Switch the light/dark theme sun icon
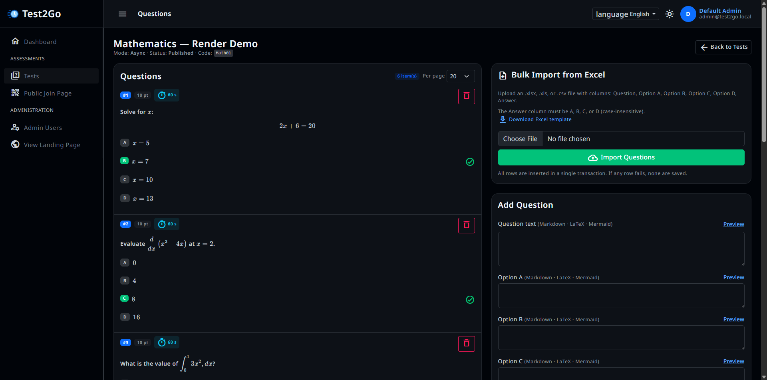This screenshot has height=380, width=767. 670,14
